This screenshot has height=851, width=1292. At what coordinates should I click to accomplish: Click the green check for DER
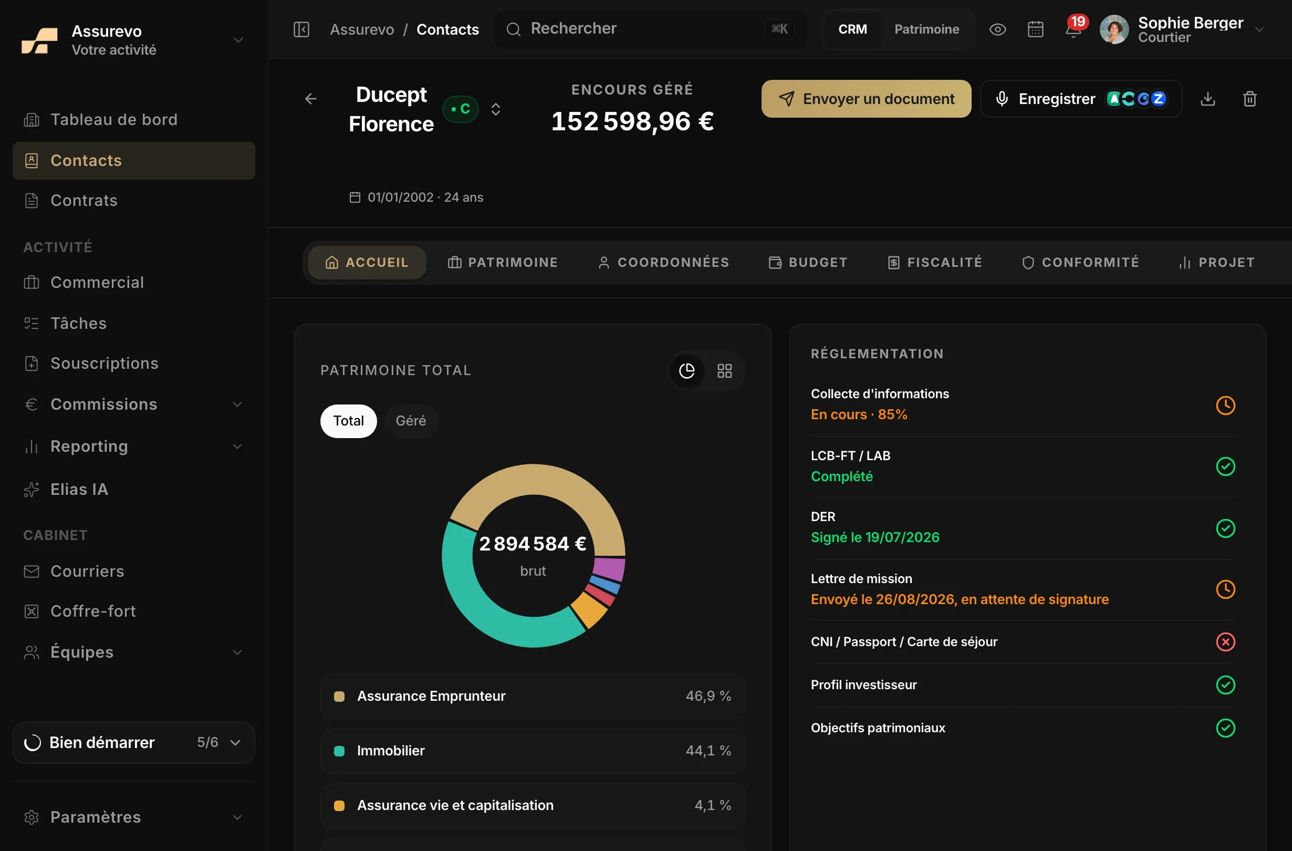click(x=1225, y=528)
